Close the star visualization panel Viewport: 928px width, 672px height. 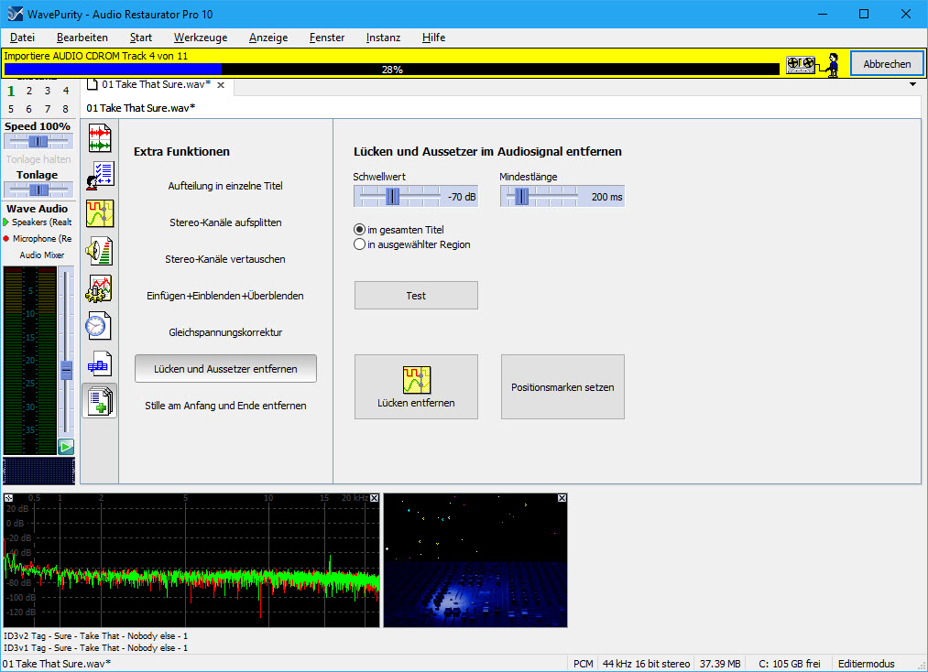click(562, 498)
